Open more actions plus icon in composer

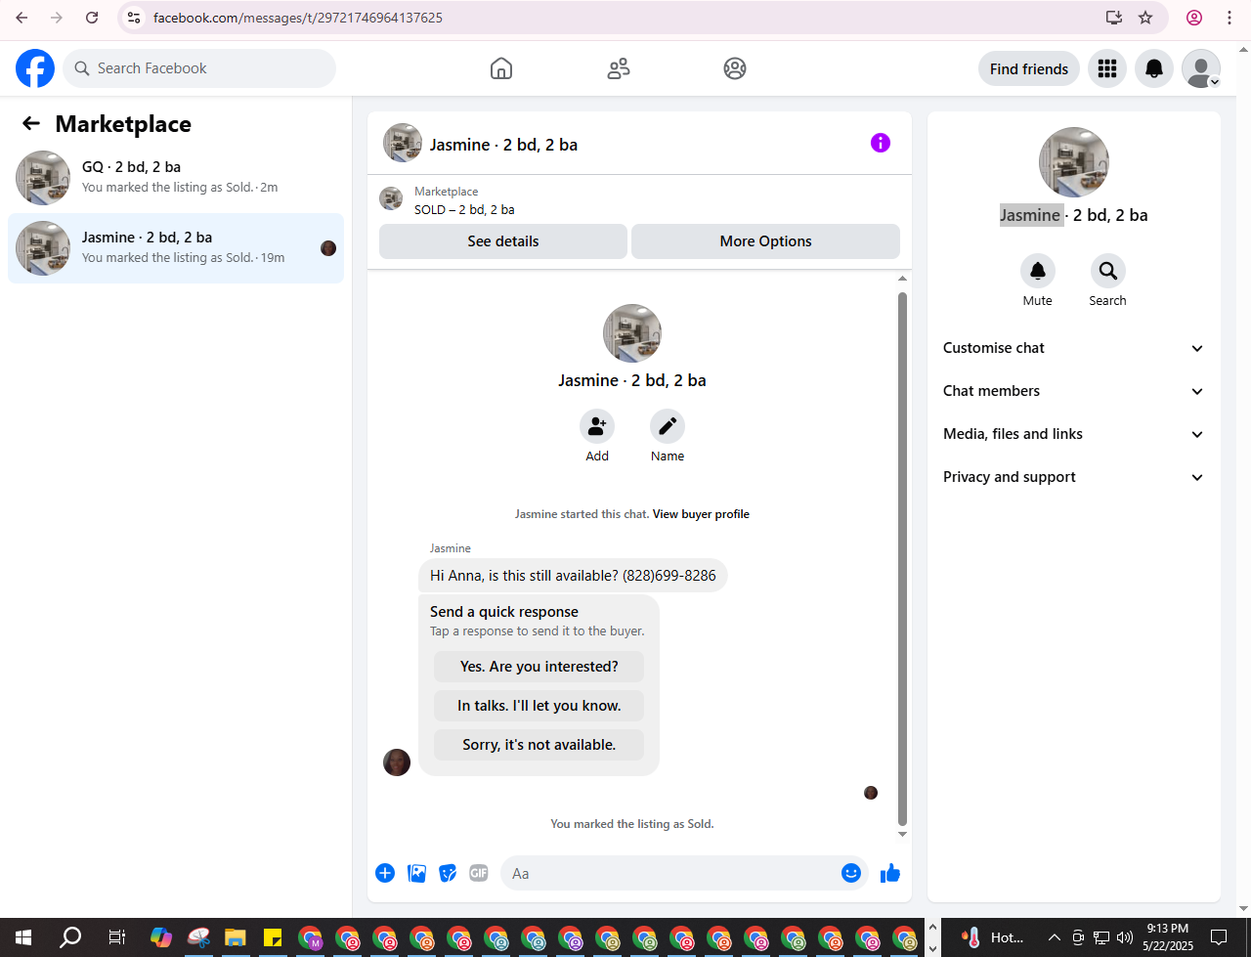click(385, 873)
